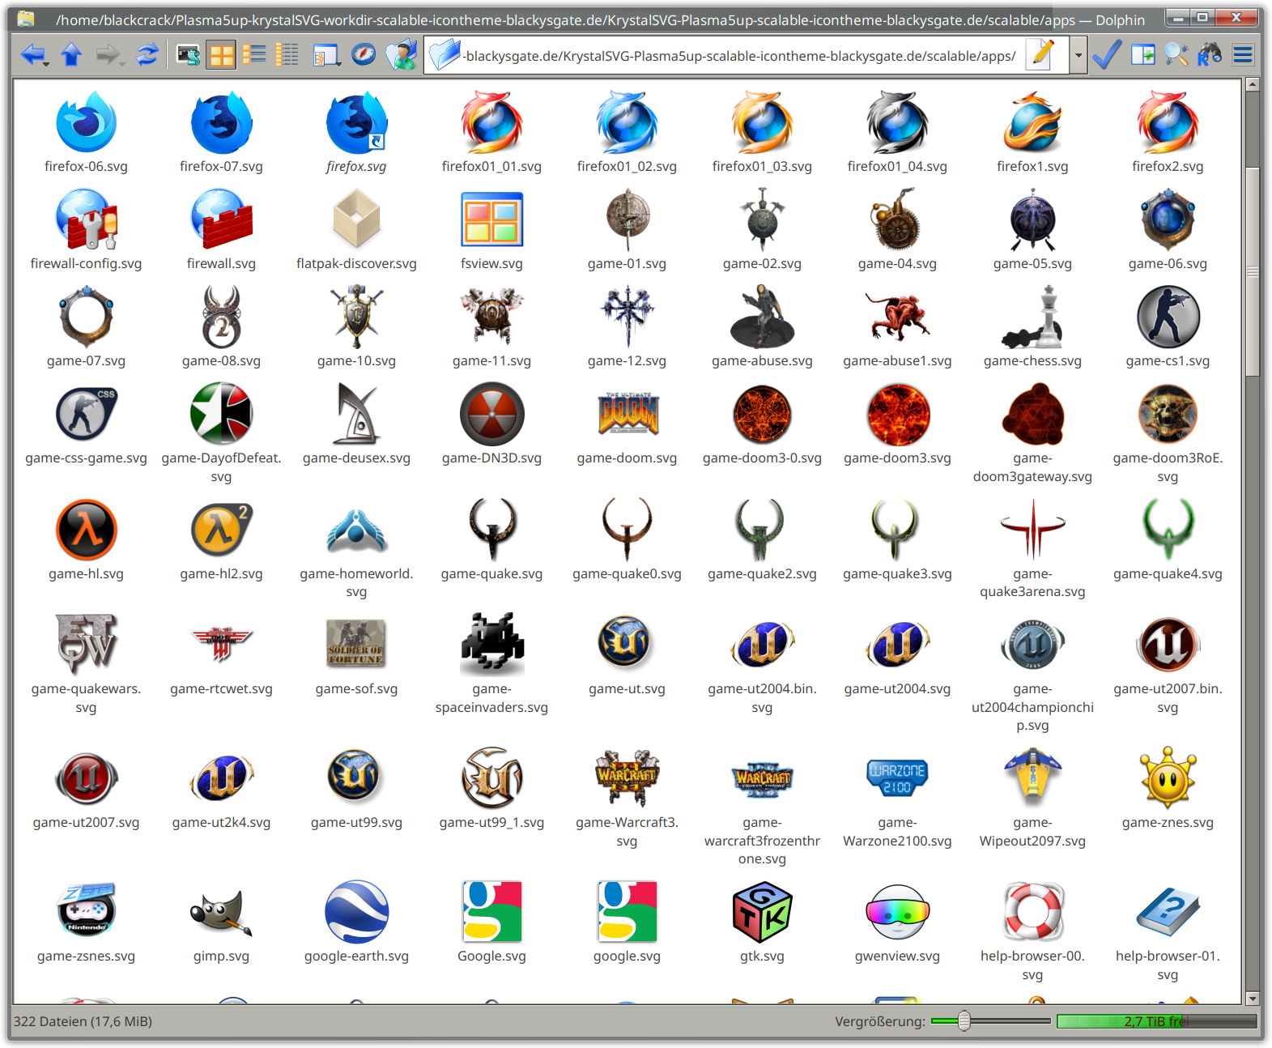Screen dimensions: 1272x1048
Task: Open the location history dropdown arrow
Action: (1078, 56)
